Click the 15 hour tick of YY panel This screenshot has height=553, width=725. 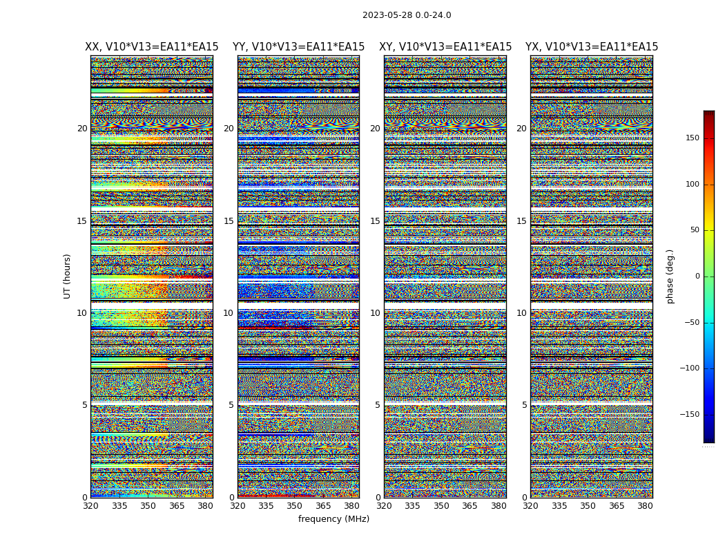coord(229,221)
